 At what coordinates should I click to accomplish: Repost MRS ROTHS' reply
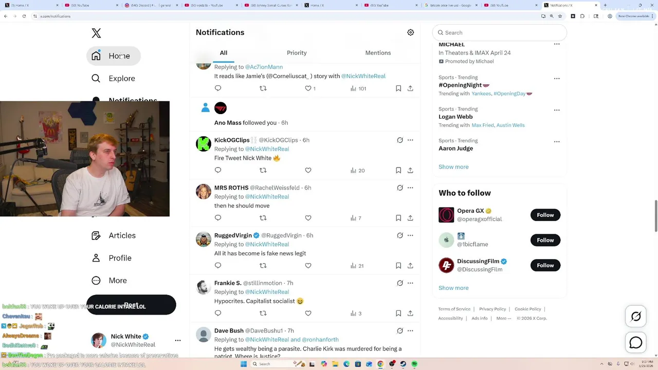pyautogui.click(x=263, y=218)
